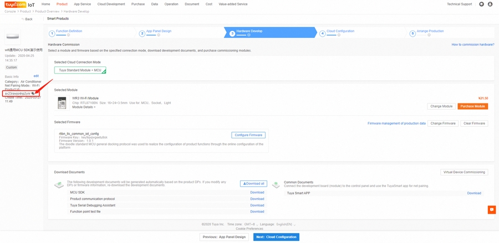The height and width of the screenshot is (243, 499).
Task: Click step 4 circle Cloud Configuration
Action: coord(322,33)
